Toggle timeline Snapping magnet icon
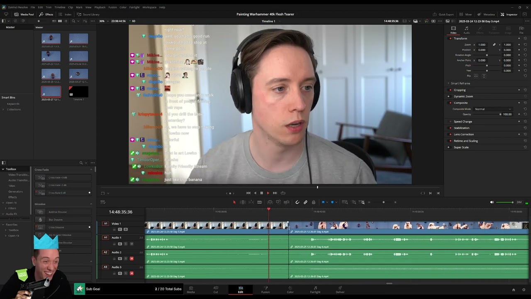 pyautogui.click(x=297, y=202)
